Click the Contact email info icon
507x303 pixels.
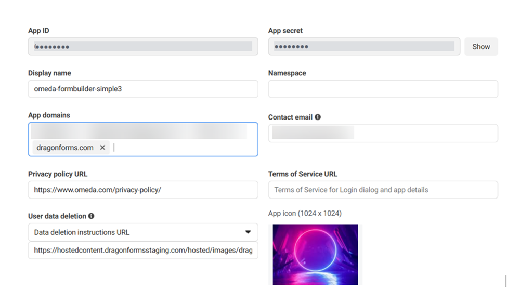tap(318, 117)
